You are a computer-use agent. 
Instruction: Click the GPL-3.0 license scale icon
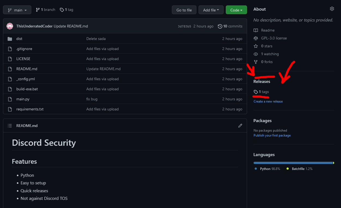(x=255, y=38)
